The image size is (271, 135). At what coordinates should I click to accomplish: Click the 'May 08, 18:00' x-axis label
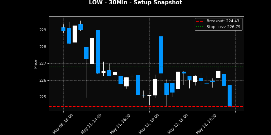tap(63, 124)
